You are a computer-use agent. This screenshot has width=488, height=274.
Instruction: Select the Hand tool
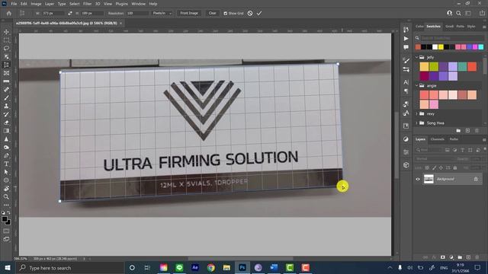[6, 188]
